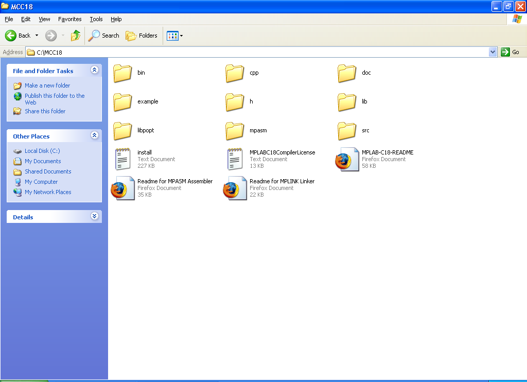Click the Local Disk (C:) drive icon
527x382 pixels.
coord(17,151)
